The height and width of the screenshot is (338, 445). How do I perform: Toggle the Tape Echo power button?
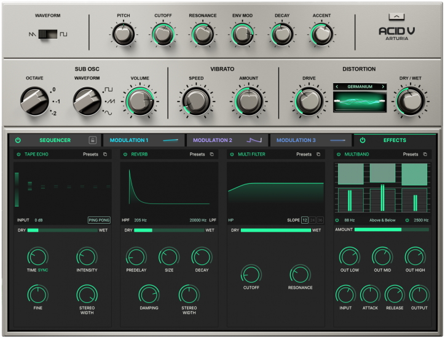(18, 154)
